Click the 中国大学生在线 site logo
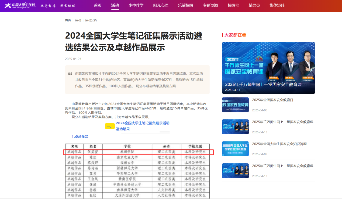342x199 pixels. pos(20,5)
